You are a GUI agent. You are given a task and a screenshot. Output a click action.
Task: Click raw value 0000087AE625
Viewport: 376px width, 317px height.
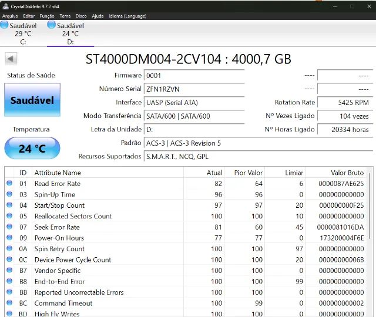point(341,184)
